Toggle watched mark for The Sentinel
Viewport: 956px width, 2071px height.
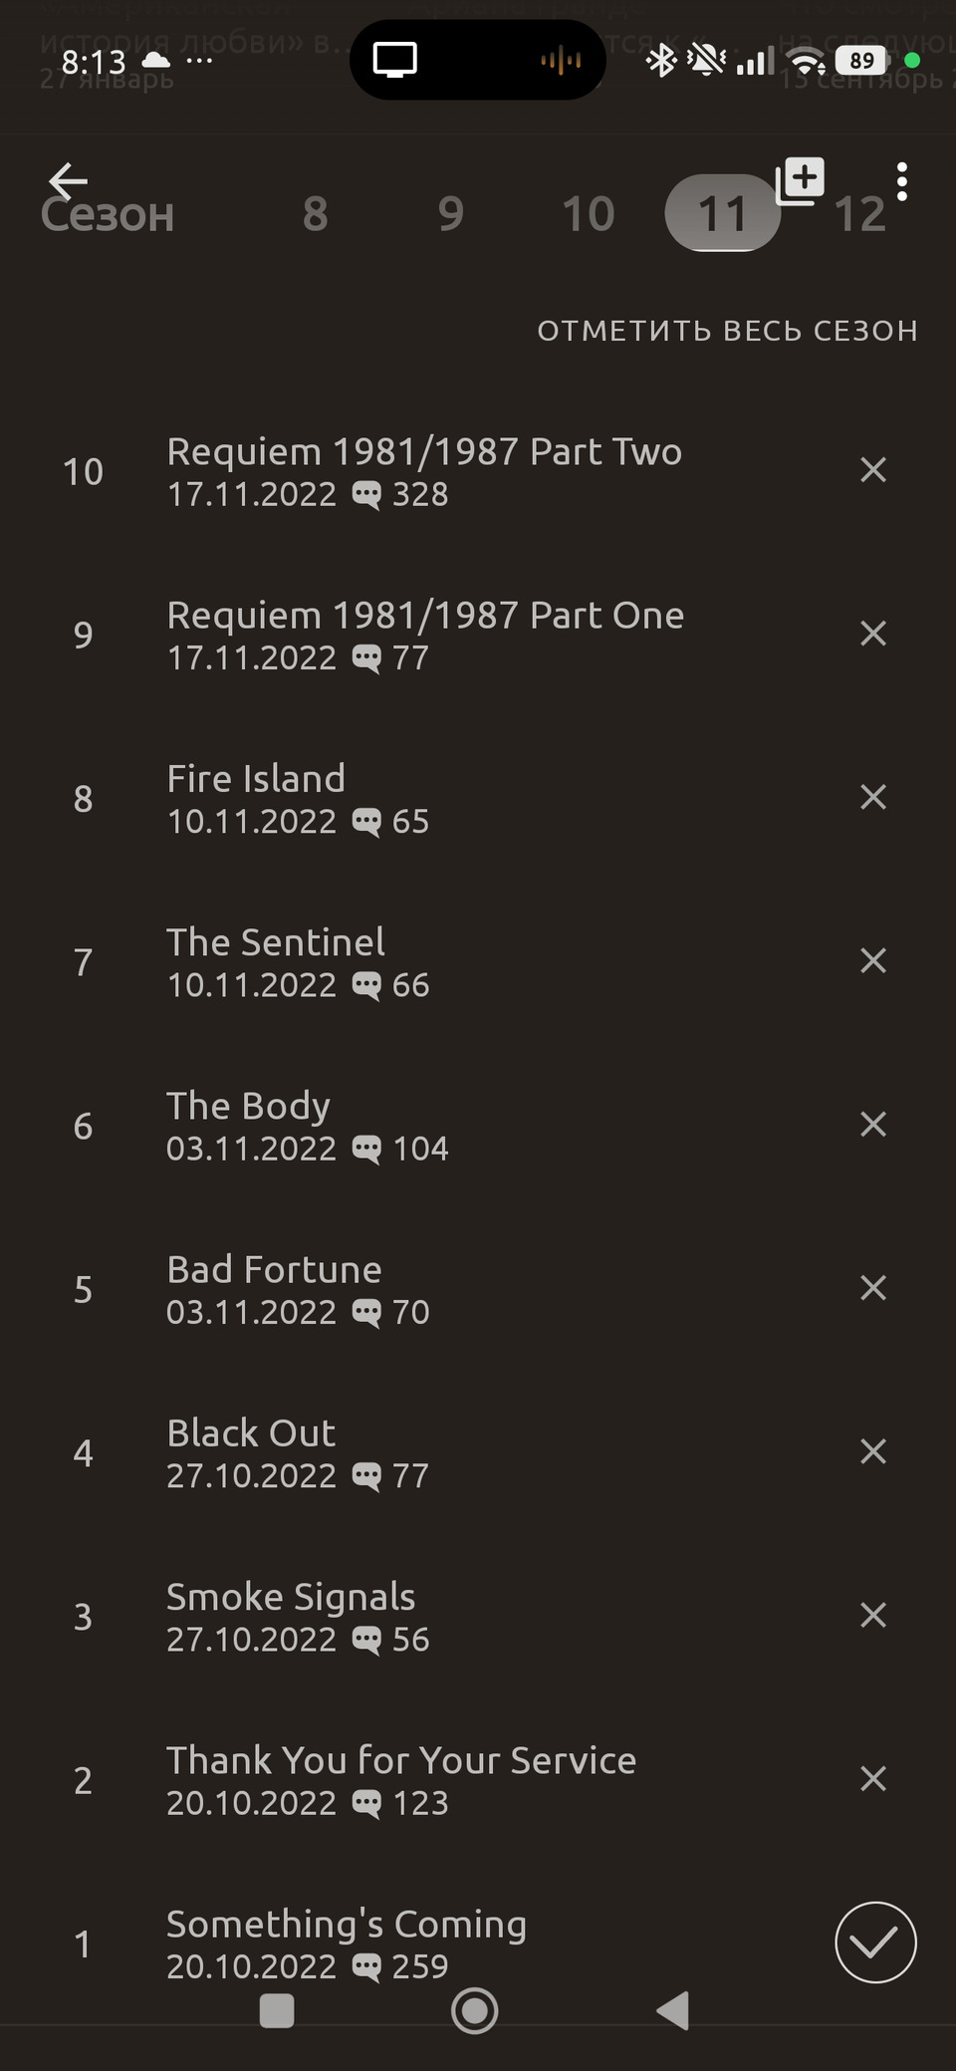pos(872,961)
